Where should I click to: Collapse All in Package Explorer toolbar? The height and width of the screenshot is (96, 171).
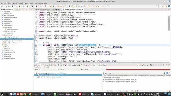click(x=17, y=9)
